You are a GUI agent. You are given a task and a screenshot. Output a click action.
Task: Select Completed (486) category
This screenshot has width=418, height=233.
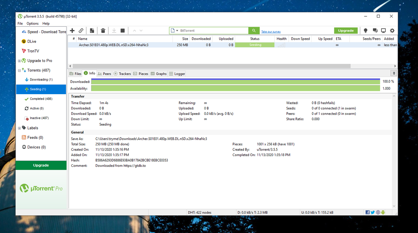pos(41,99)
